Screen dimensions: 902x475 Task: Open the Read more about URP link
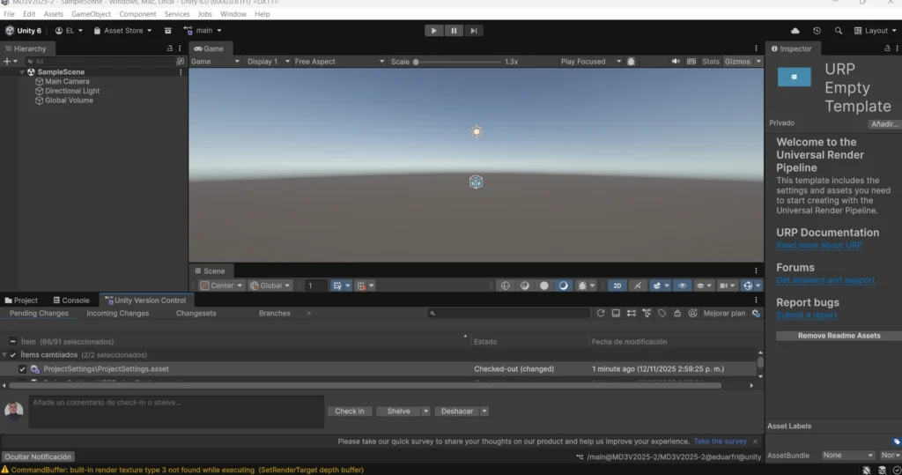coord(818,245)
